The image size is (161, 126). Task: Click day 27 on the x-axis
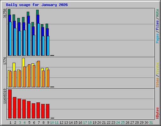coord(132,123)
